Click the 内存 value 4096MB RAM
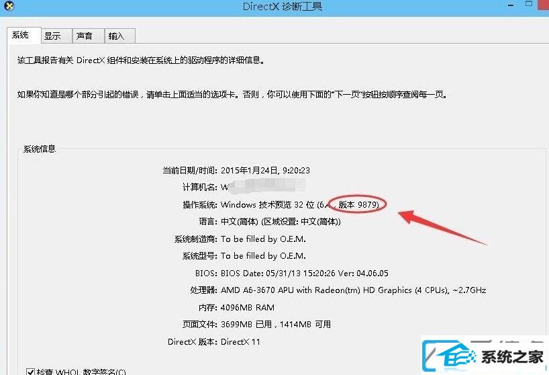Viewport: 549px width, 375px height. pyautogui.click(x=248, y=307)
